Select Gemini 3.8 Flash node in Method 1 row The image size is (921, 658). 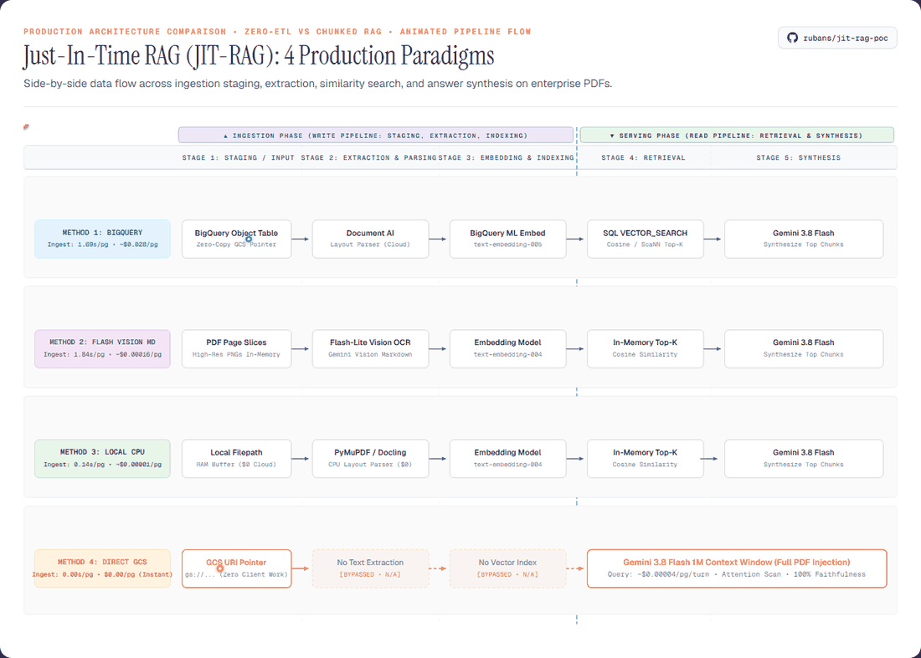coord(804,239)
